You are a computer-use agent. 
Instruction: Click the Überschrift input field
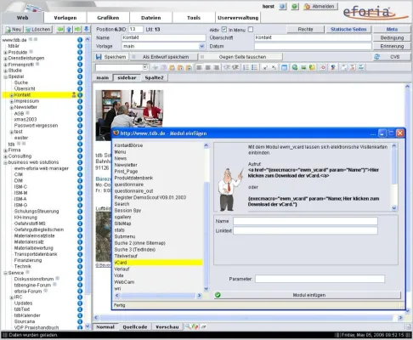pos(313,37)
